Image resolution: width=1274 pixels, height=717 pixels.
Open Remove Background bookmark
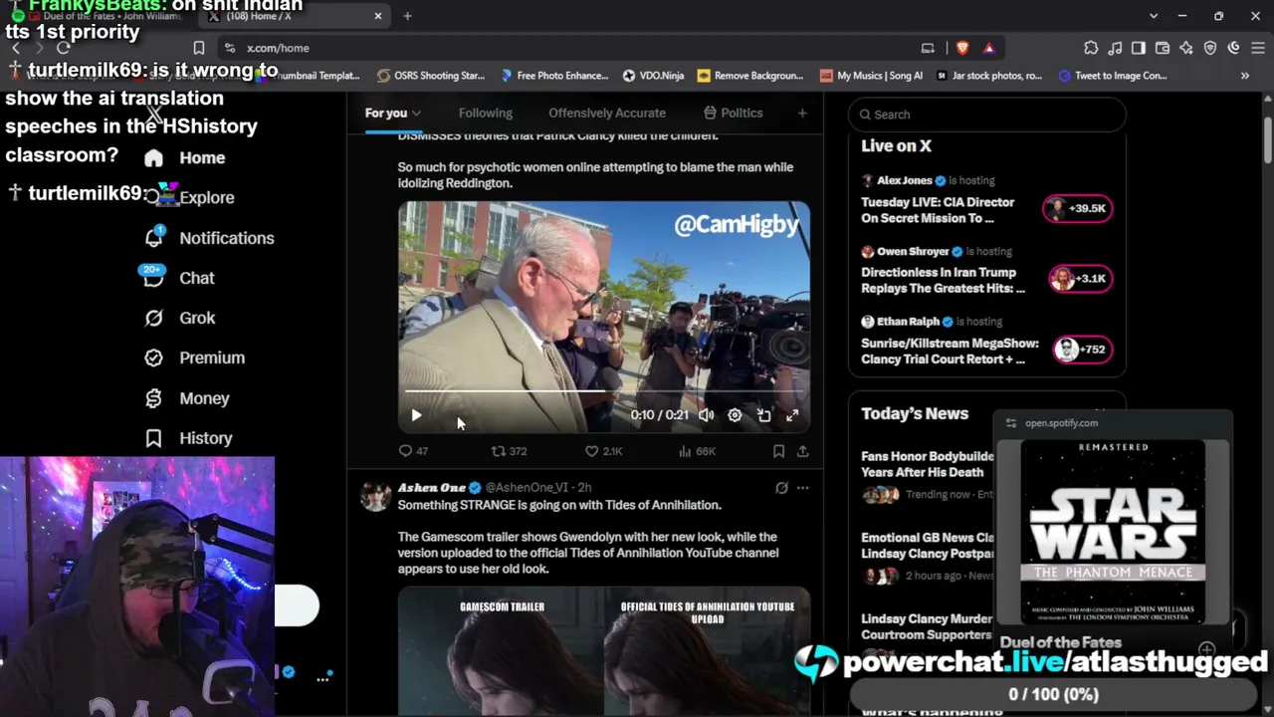[x=750, y=76]
